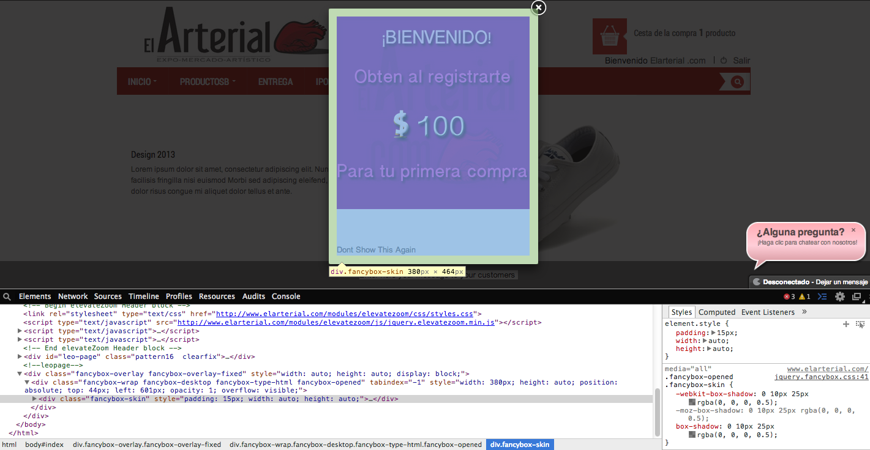Click the Design 2013 heading
Image resolution: width=870 pixels, height=450 pixels.
pyautogui.click(x=153, y=155)
